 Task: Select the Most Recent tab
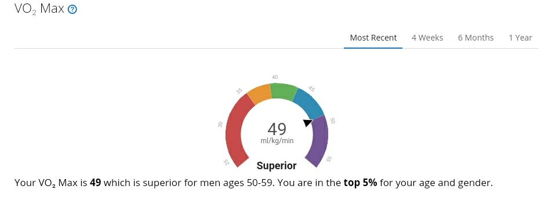click(373, 38)
